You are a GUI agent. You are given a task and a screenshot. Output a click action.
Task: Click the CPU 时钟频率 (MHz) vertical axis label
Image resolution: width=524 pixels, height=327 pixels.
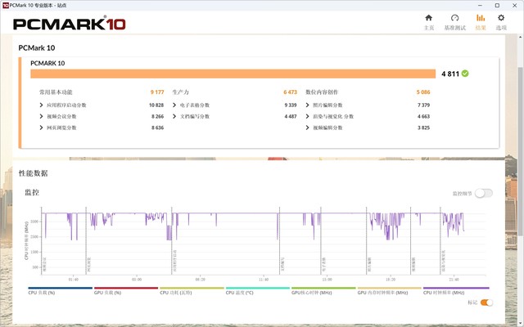(26, 240)
